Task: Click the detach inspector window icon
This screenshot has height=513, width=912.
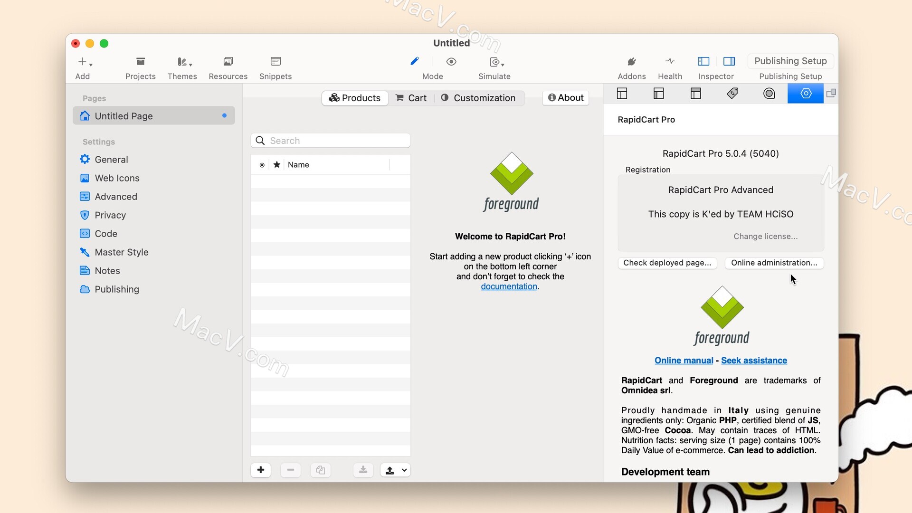Action: tap(831, 93)
